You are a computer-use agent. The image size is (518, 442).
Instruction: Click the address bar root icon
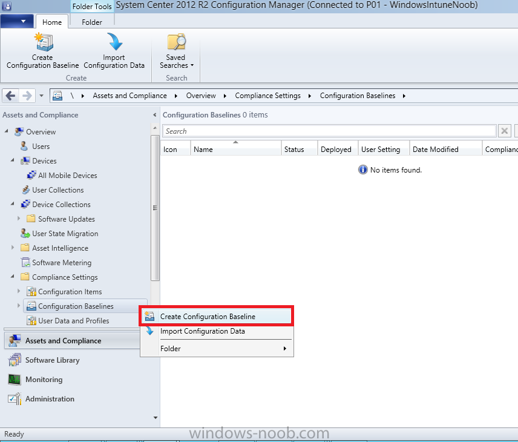click(x=57, y=96)
